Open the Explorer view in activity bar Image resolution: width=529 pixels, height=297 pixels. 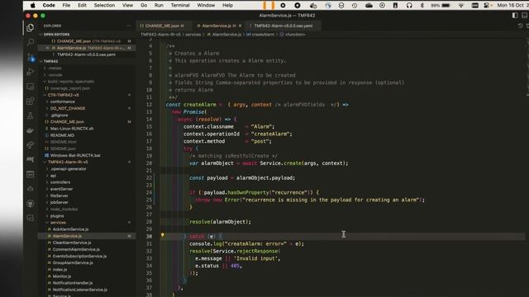30,27
